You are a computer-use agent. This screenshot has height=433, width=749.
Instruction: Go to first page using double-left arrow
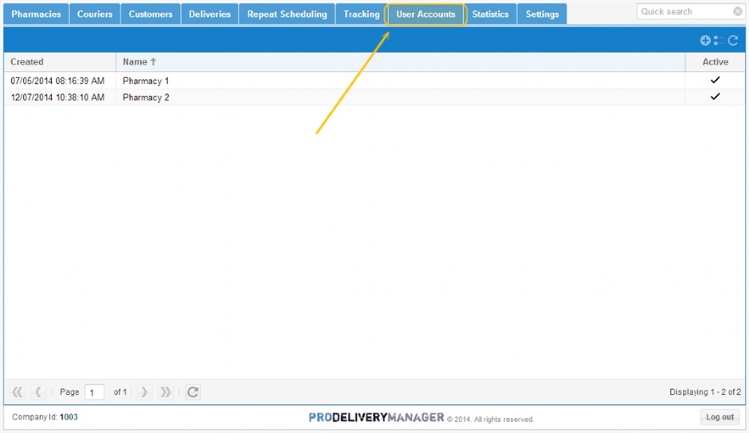(x=18, y=392)
